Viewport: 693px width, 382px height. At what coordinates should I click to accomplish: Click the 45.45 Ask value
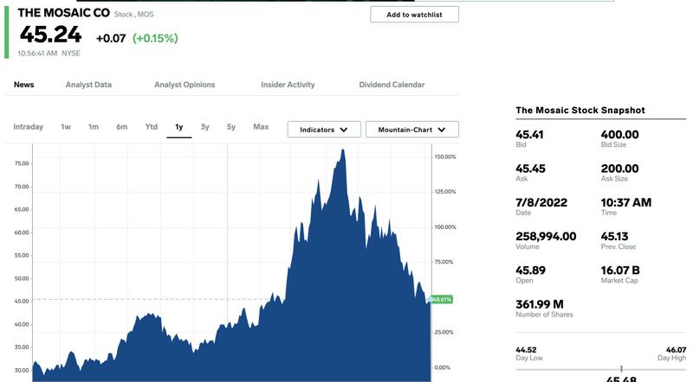pos(530,169)
